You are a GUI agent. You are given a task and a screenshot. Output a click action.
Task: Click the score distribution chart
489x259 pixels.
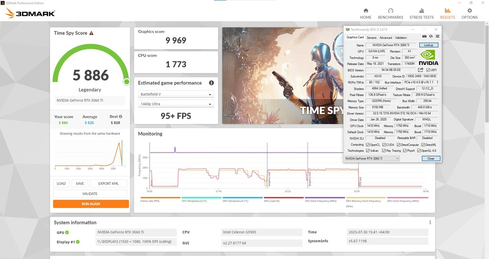click(x=90, y=154)
